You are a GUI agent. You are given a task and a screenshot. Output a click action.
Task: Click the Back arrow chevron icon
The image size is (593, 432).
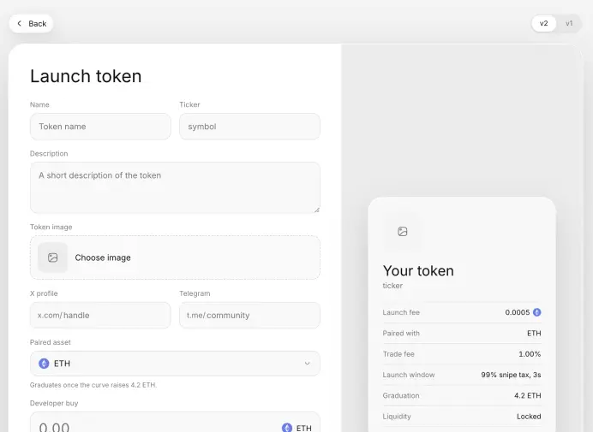[x=20, y=23]
